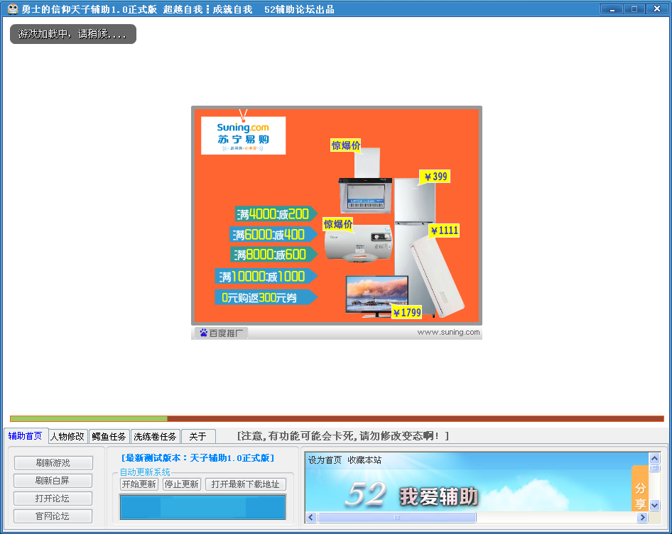Click the app icon in title bar
672x534 pixels.
tap(13, 9)
